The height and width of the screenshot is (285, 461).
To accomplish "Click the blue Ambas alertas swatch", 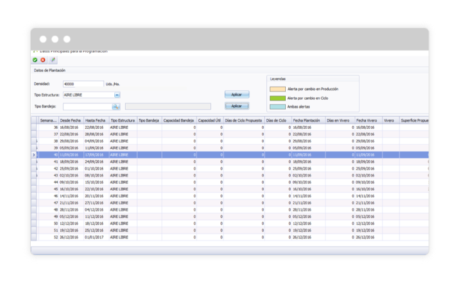I will [276, 107].
